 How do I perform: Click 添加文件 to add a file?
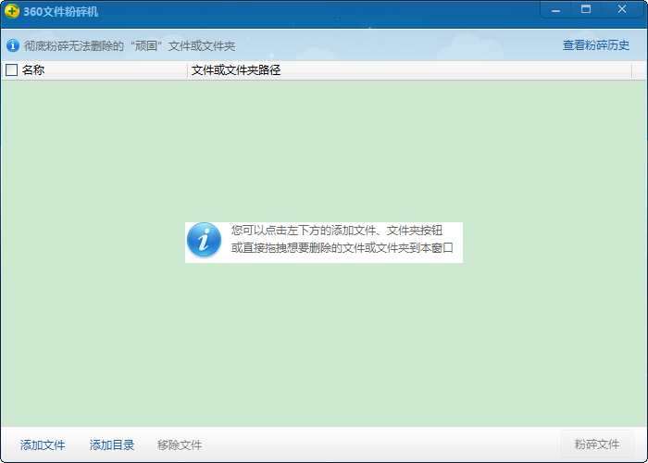coord(43,445)
